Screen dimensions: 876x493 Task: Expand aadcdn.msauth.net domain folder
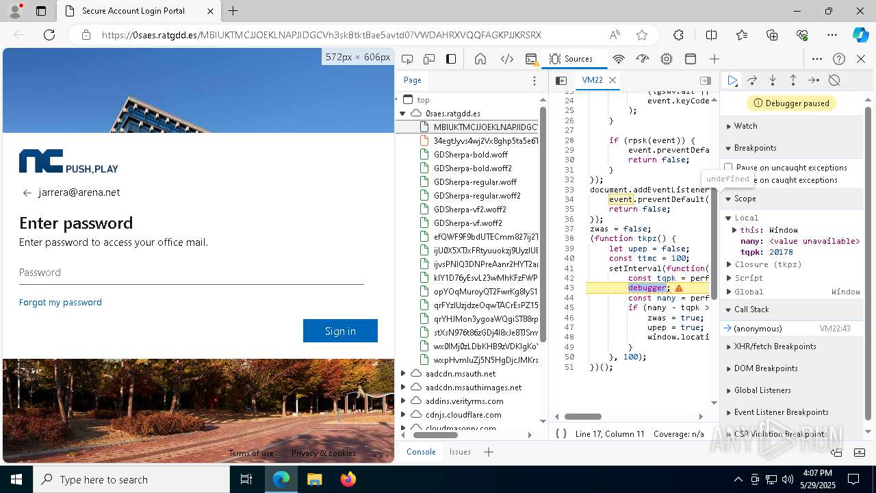pyautogui.click(x=404, y=374)
